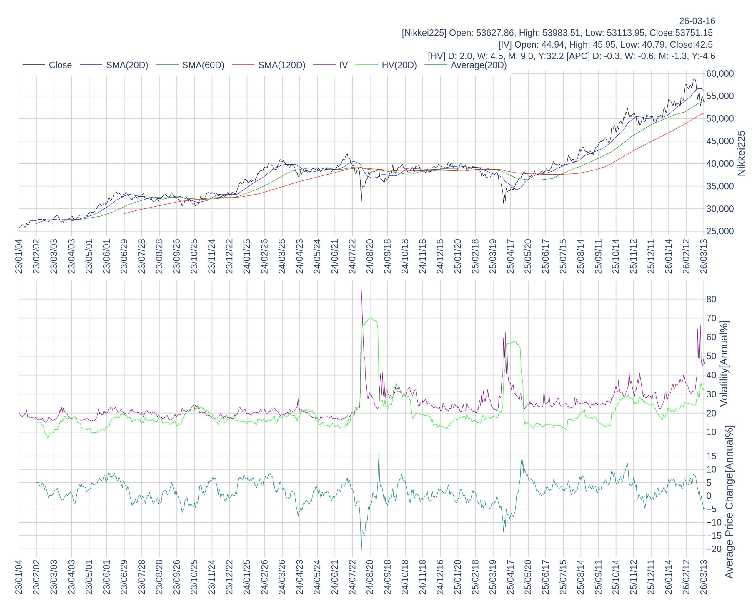Click the purple IV legend line swatch
Viewport: 753px width, 602px height.
point(324,65)
